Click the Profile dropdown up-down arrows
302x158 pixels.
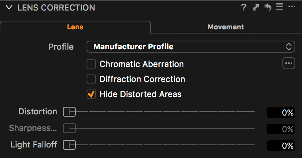[x=289, y=47]
